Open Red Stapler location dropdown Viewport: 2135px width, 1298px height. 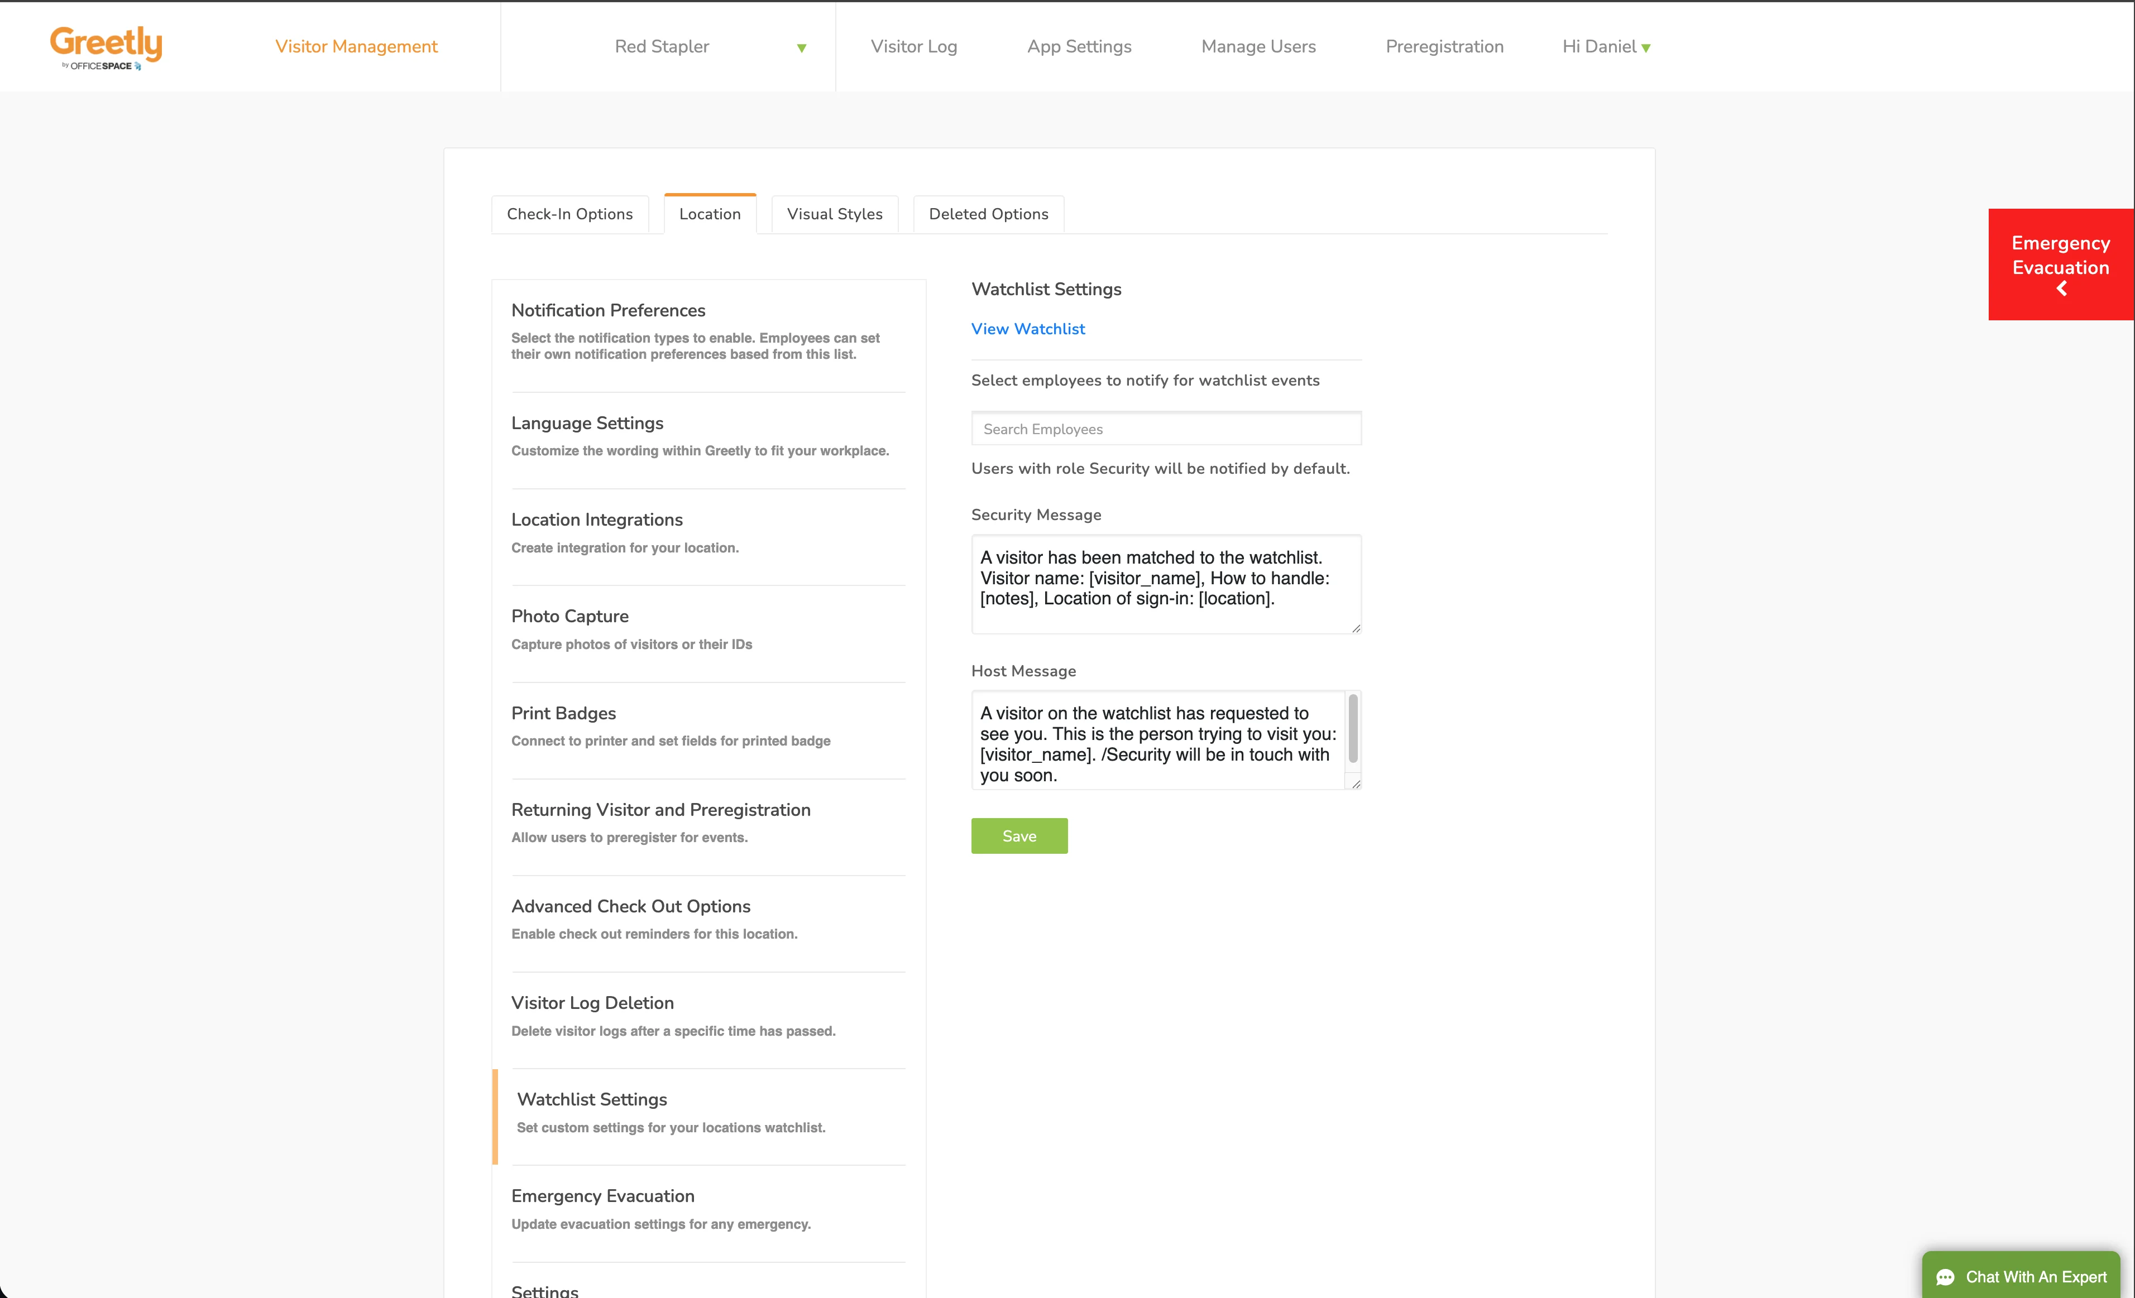click(801, 47)
